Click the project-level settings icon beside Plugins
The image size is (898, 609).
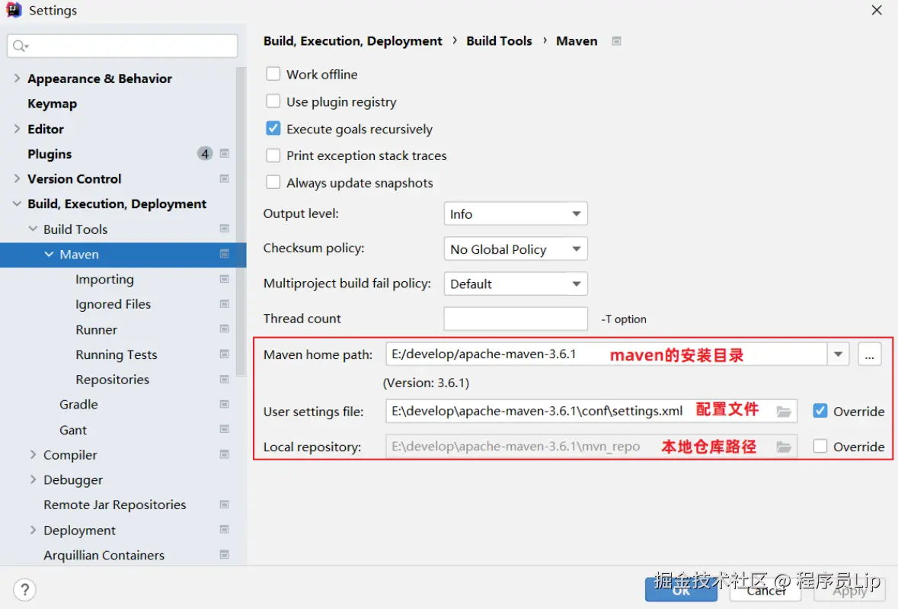225,153
